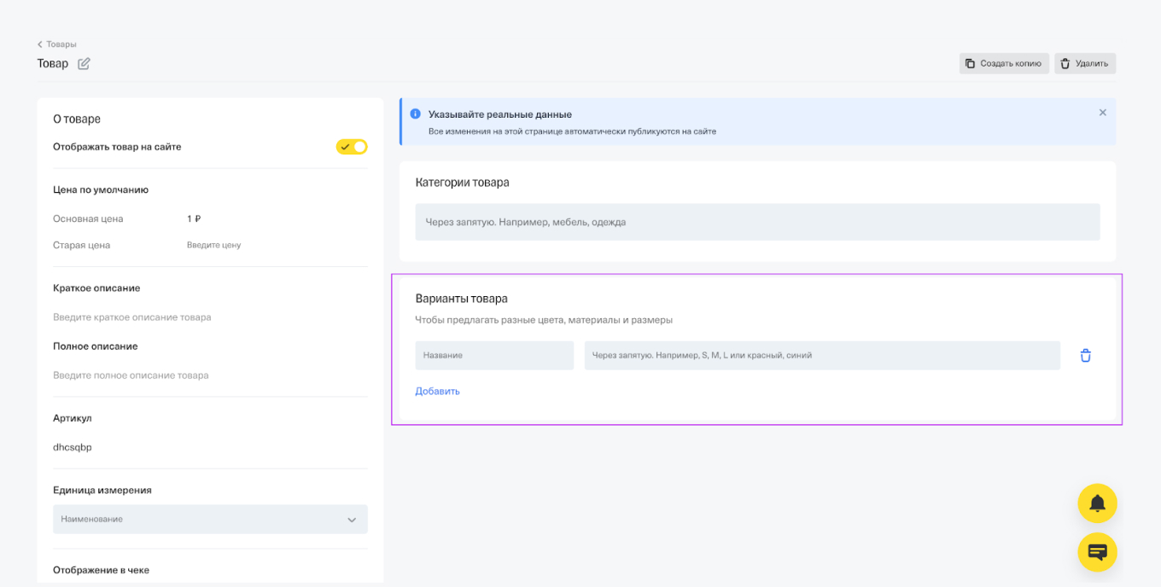Click Добавить to add a variant
The height and width of the screenshot is (587, 1161).
pyautogui.click(x=436, y=391)
